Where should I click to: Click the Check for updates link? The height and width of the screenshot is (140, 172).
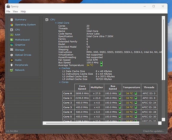click(x=153, y=131)
